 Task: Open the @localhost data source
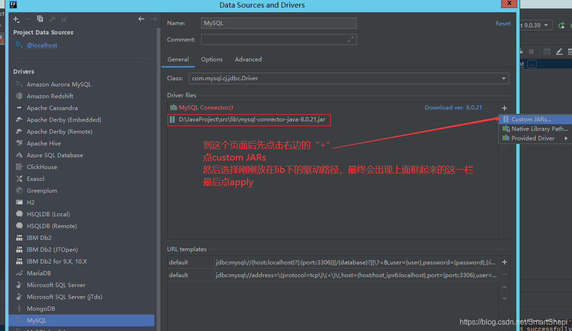(42, 45)
